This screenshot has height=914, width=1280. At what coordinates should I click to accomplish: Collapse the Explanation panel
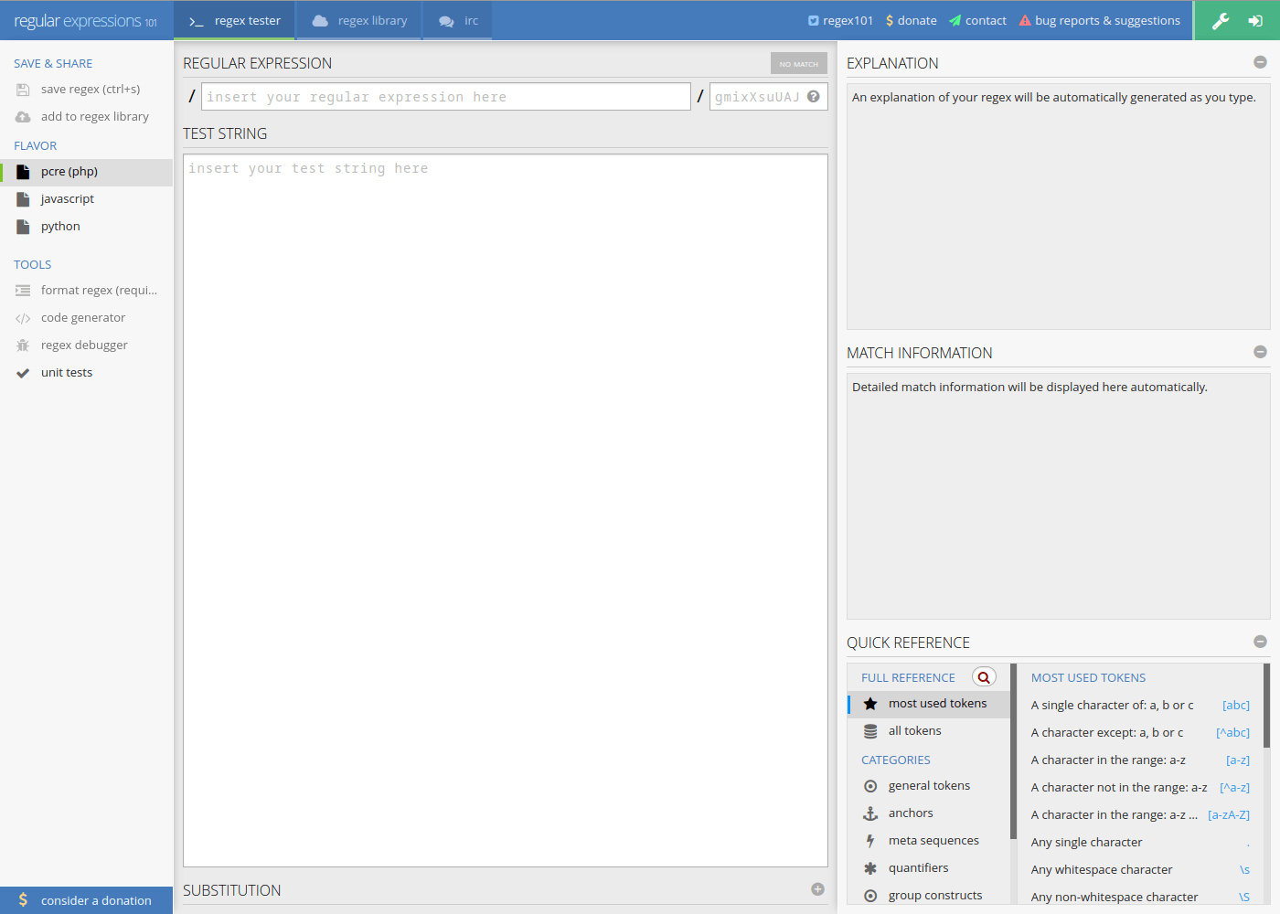[1260, 61]
